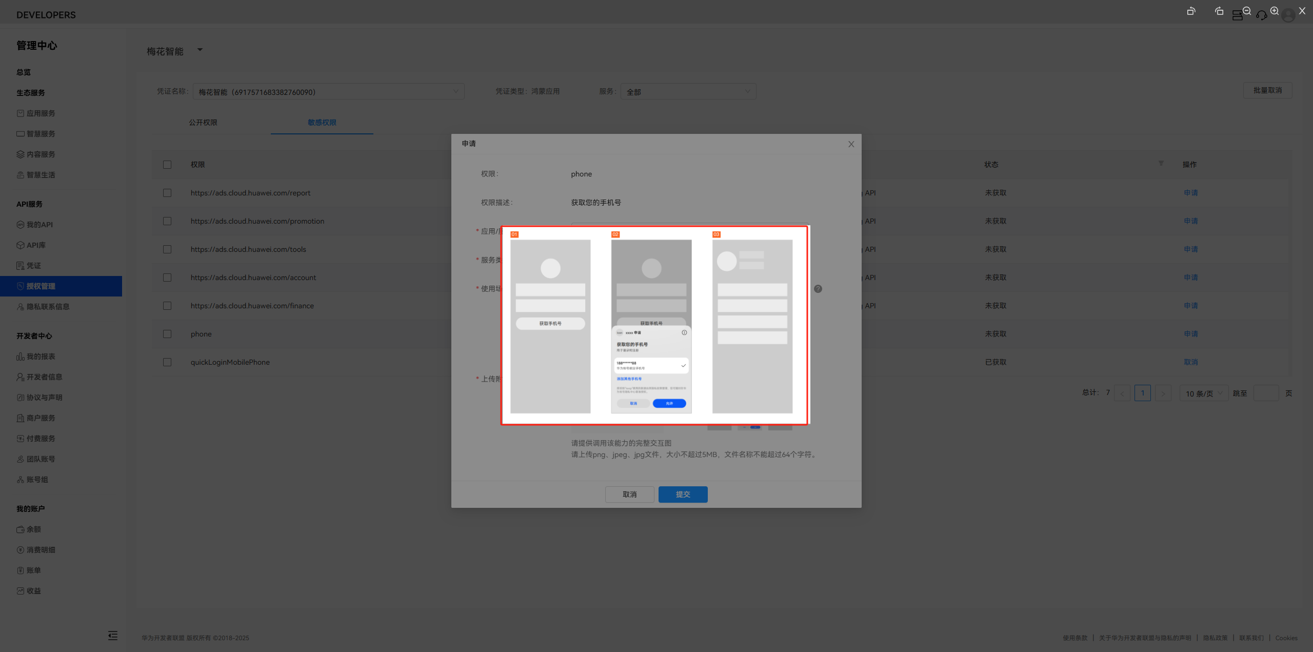Open the 凭证名称 credential dropdown
The height and width of the screenshot is (652, 1313).
(328, 92)
